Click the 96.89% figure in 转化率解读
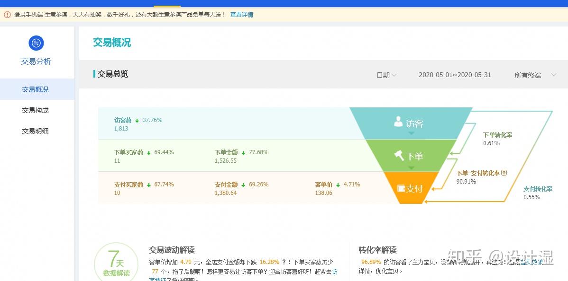568x281 pixels. 371,262
